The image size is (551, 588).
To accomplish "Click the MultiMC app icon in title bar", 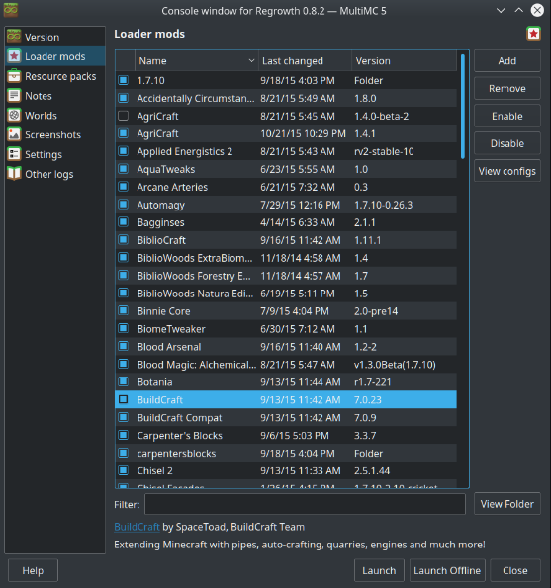I will (10, 10).
